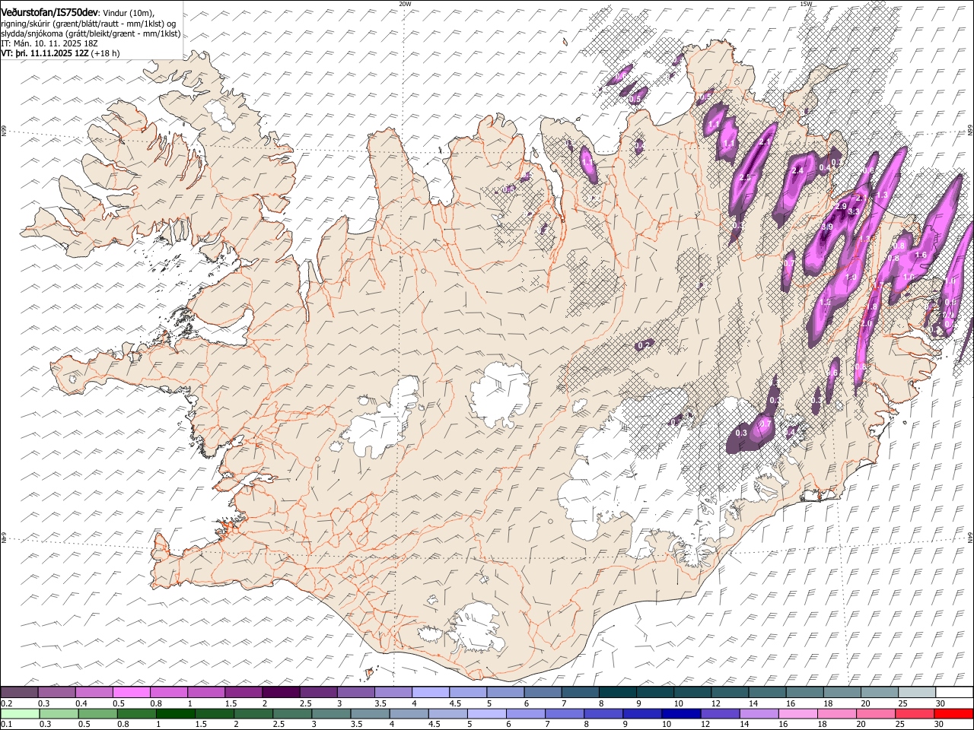This screenshot has height=730, width=974.
Task: Click the bright pink snow swatch 0.5 to 0.8
Action: point(131,692)
